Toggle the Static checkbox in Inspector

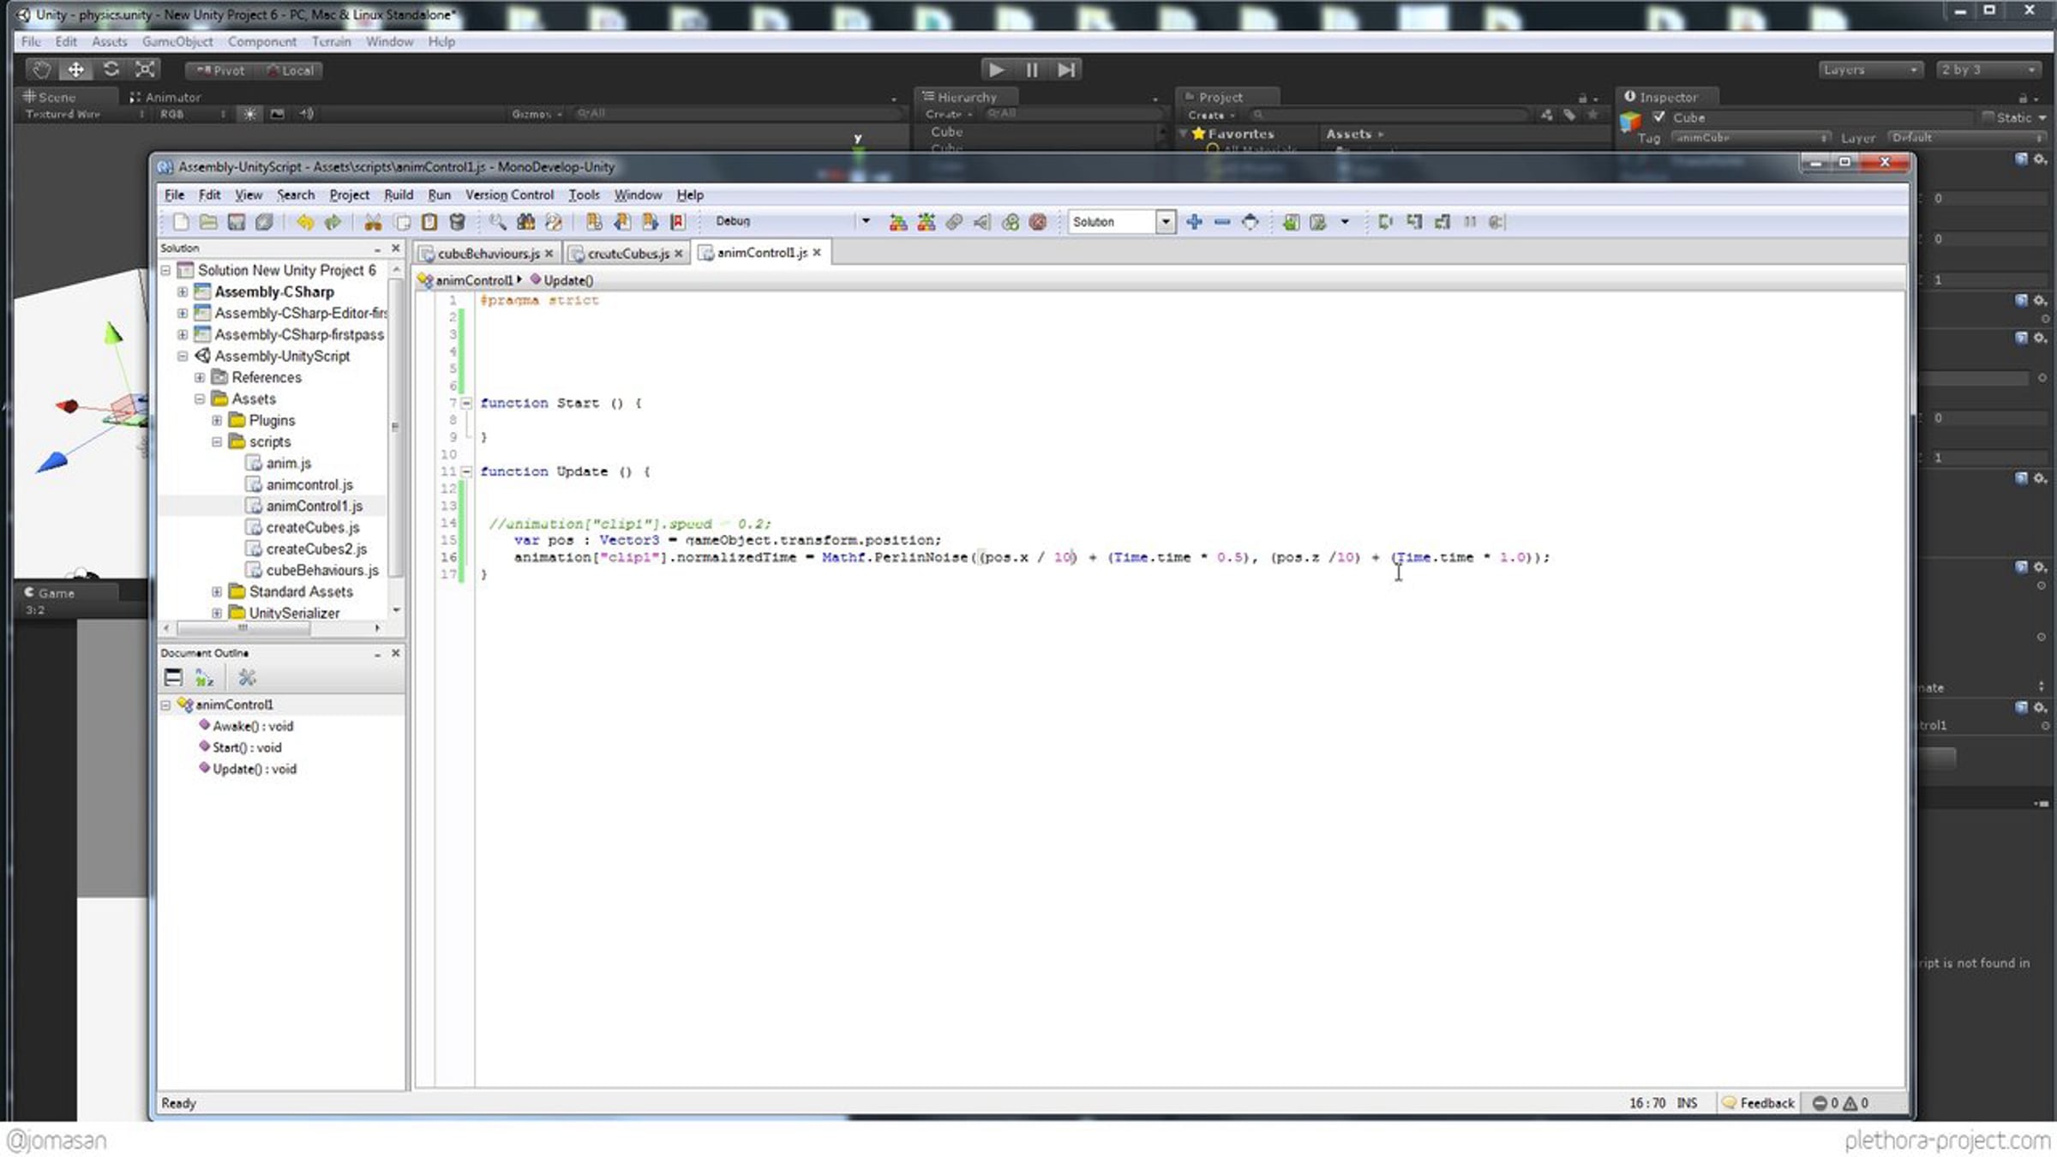point(1988,117)
